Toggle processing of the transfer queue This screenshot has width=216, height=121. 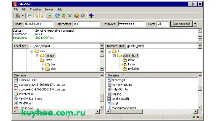[64, 16]
